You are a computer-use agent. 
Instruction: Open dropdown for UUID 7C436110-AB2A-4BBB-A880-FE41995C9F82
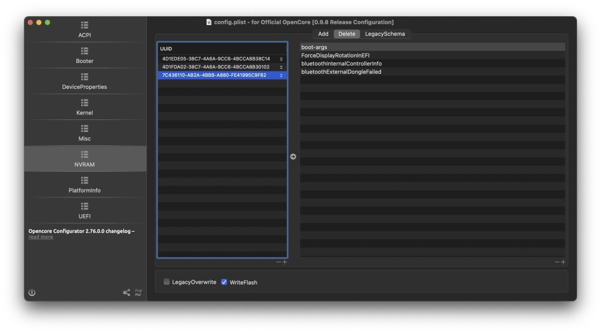(281, 76)
